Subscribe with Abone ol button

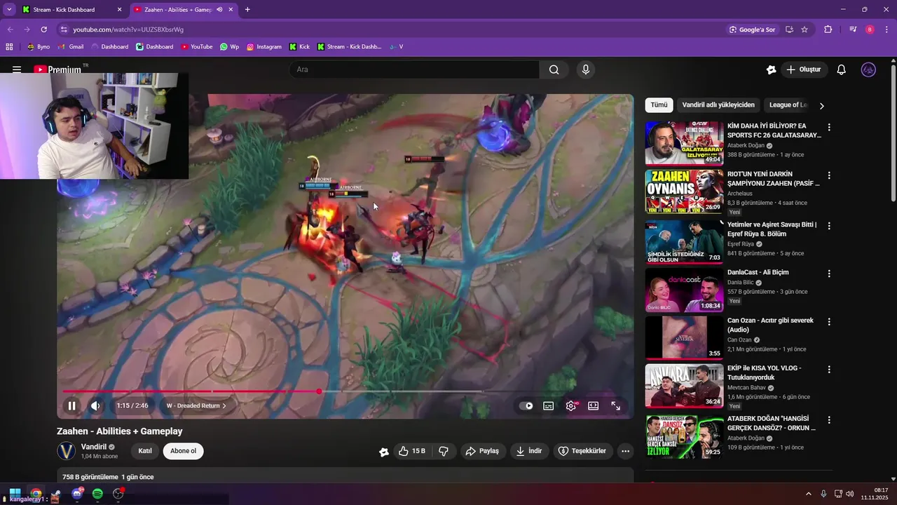[184, 451]
